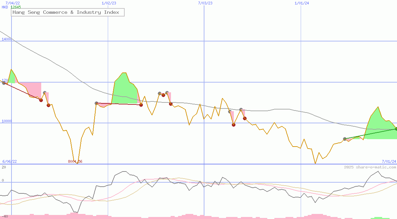This screenshot has height=219, width=397.
Task: Click the 10000 price axis label
Action: pyautogui.click(x=6, y=121)
